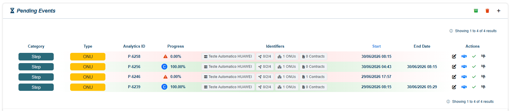Click 1 ONUs tag for P-6256

pos(287,67)
